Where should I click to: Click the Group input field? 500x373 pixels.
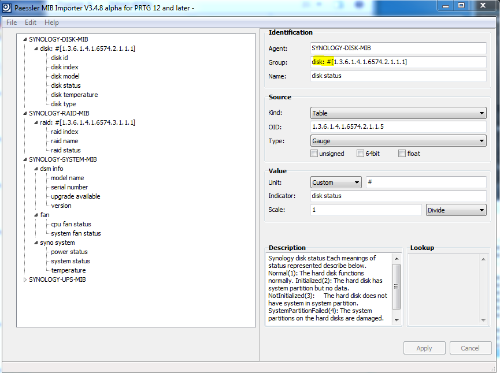coord(398,62)
